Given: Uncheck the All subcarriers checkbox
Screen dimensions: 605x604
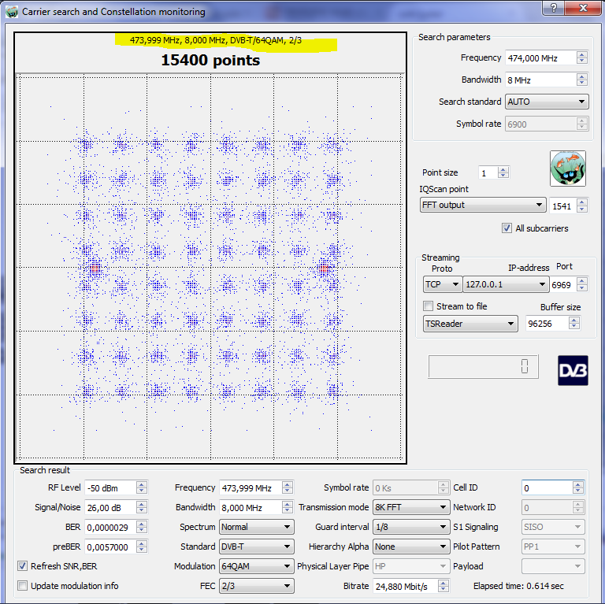Looking at the screenshot, I should tap(507, 228).
